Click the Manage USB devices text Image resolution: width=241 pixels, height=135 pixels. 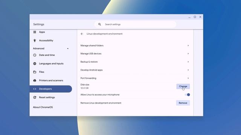coord(91,54)
